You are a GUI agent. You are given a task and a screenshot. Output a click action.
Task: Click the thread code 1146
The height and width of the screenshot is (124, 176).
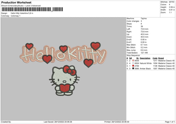point(155,66)
